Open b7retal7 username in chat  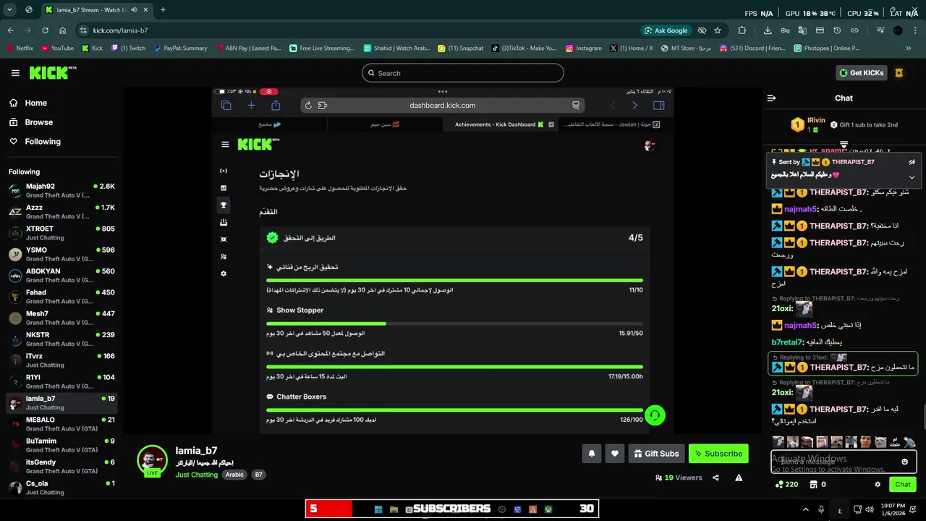[x=787, y=342]
